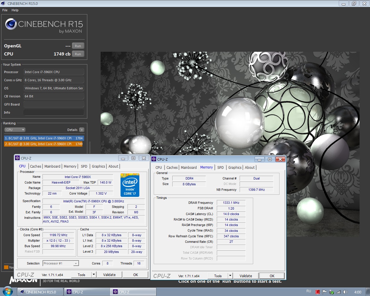
Task: Click the Details arrow button in Ranking
Action: pos(82,130)
